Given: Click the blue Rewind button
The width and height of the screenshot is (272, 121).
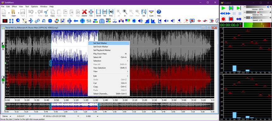Looking at the screenshot, I should point(222,13).
